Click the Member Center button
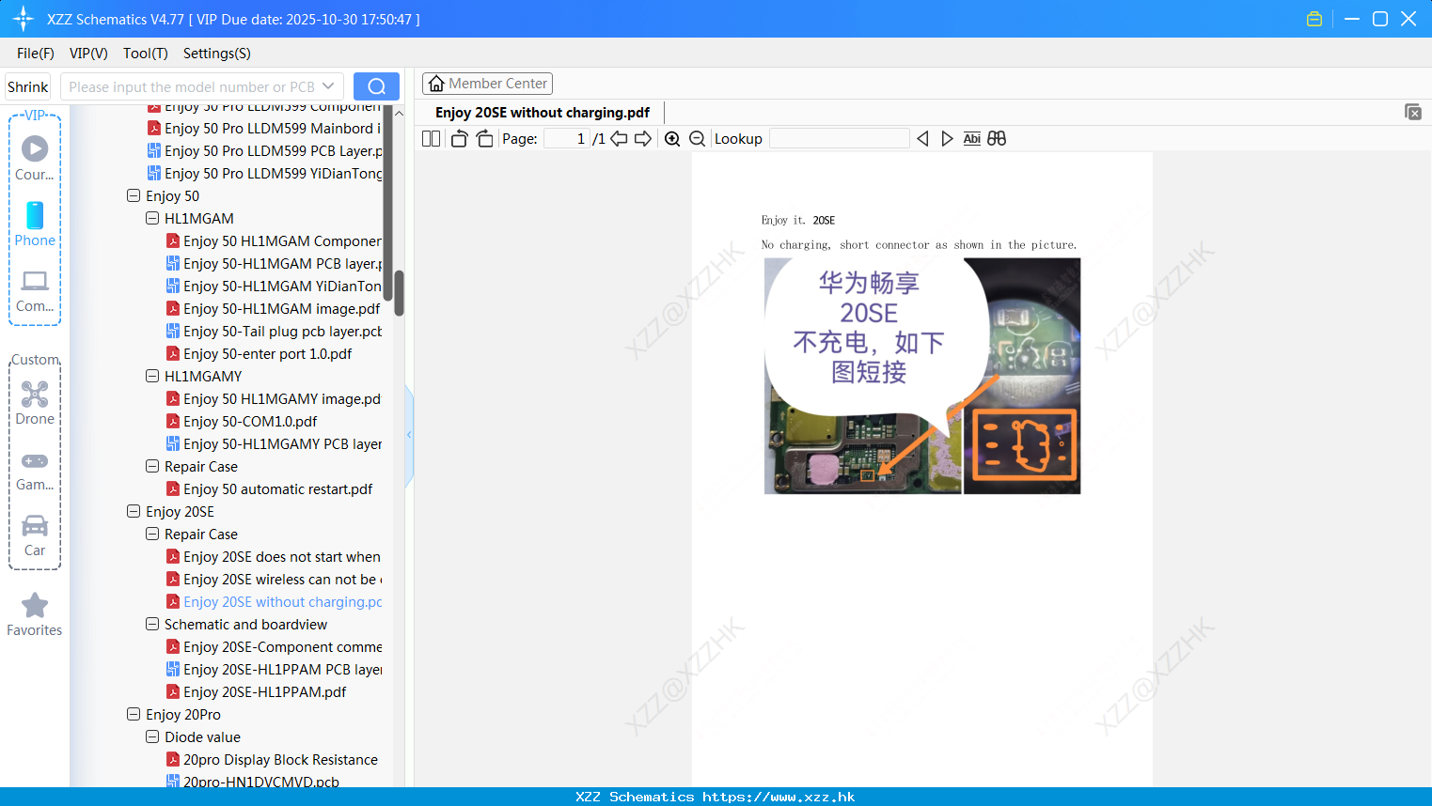The image size is (1432, 806). 487,84
